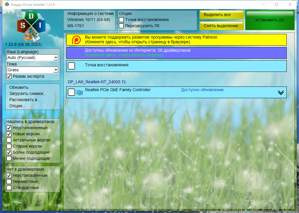Open the DP_LAN_Realtek-NT_24000.7z driverpack link
The width and height of the screenshot is (299, 213).
pyautogui.click(x=97, y=82)
